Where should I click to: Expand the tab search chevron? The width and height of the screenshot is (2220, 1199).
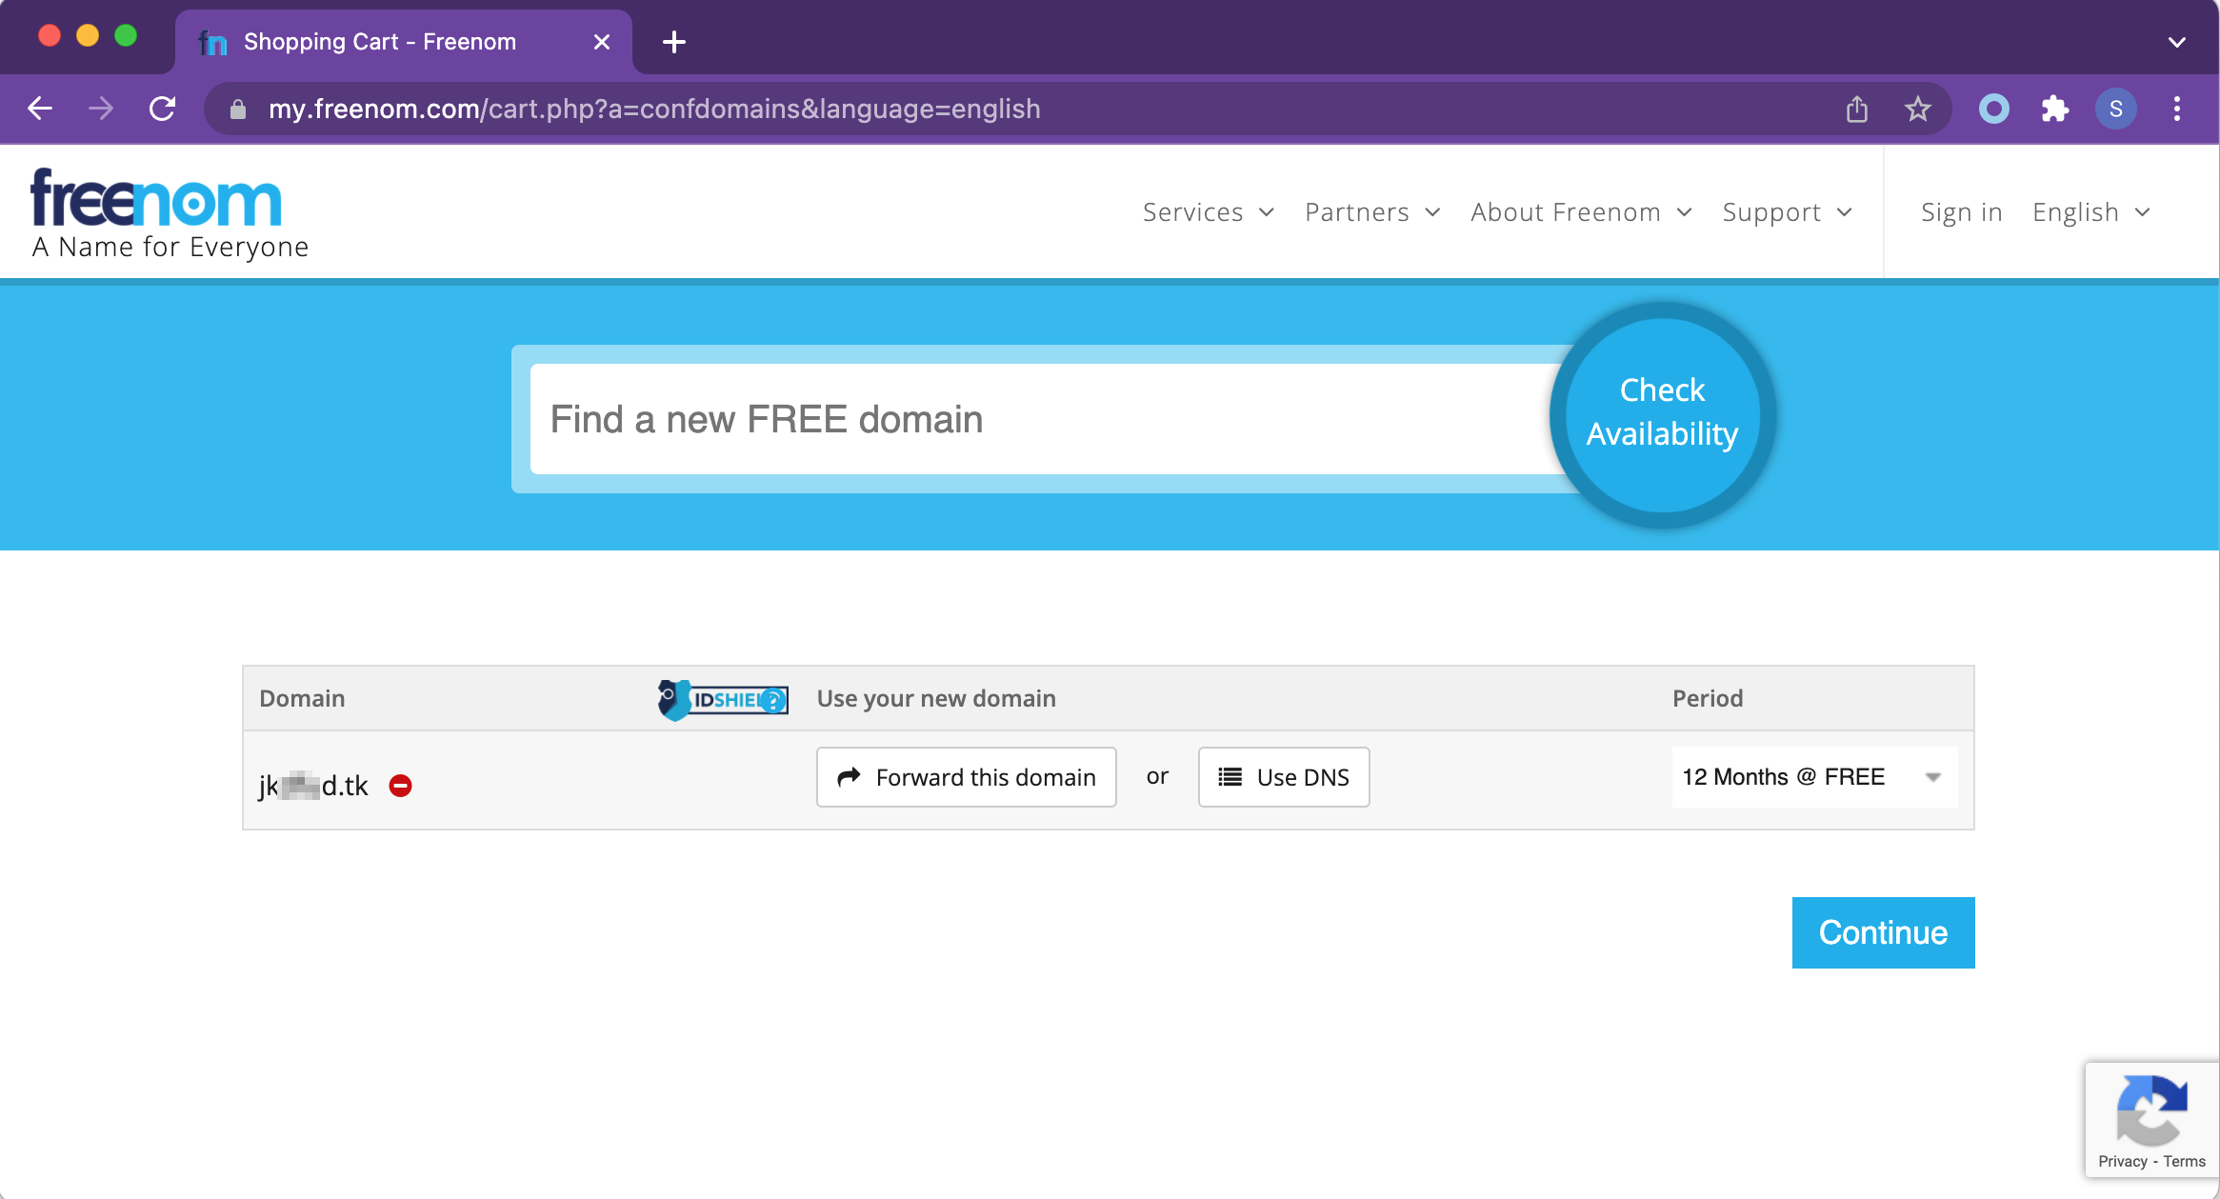coord(2176,42)
